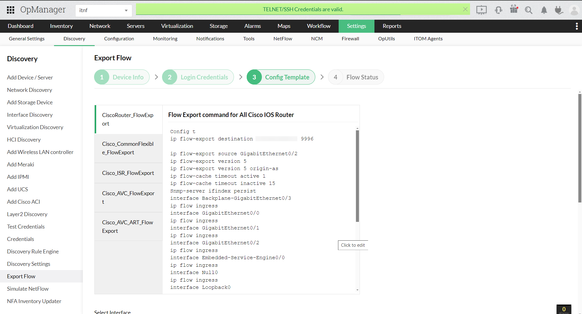582x314 pixels.
Task: Go to the Dashboard menu
Action: [21, 26]
